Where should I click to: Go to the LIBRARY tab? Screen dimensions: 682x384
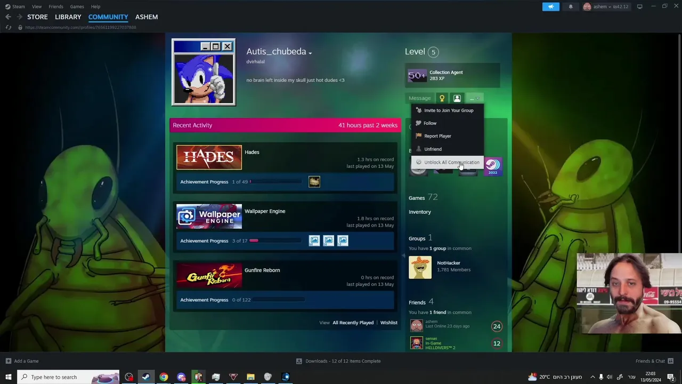click(68, 17)
